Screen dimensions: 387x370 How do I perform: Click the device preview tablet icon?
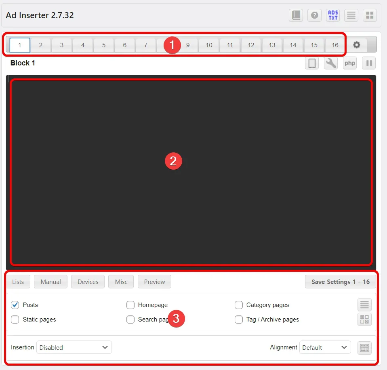[312, 63]
